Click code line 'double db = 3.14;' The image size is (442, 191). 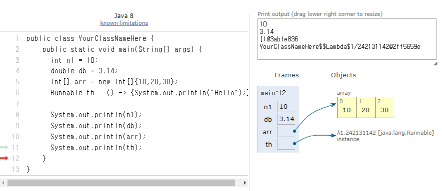(x=83, y=71)
